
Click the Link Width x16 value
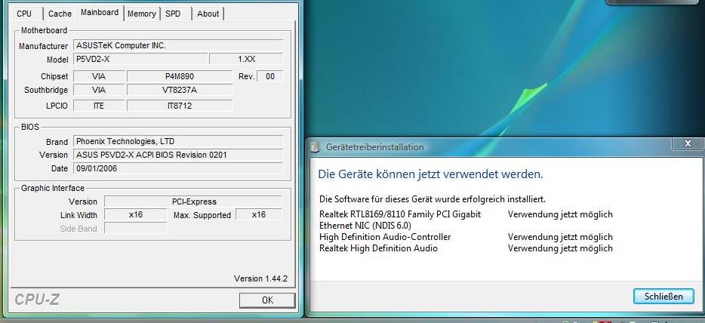136,215
